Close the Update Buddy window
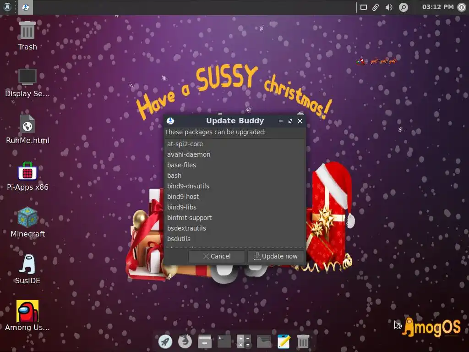469x352 pixels. coord(300,121)
